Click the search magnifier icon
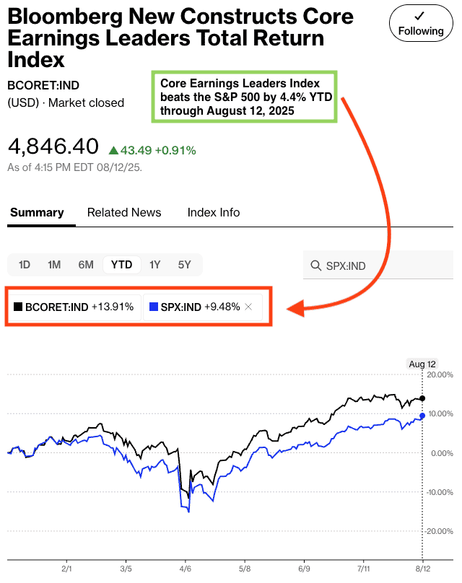Screen dimensions: 462x583 click(x=315, y=266)
